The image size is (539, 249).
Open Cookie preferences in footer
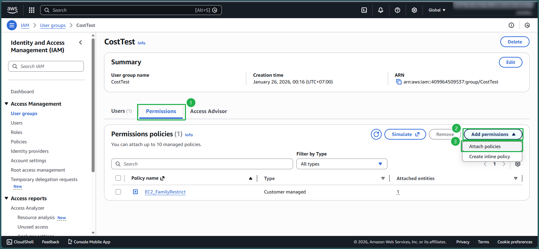pos(515,242)
